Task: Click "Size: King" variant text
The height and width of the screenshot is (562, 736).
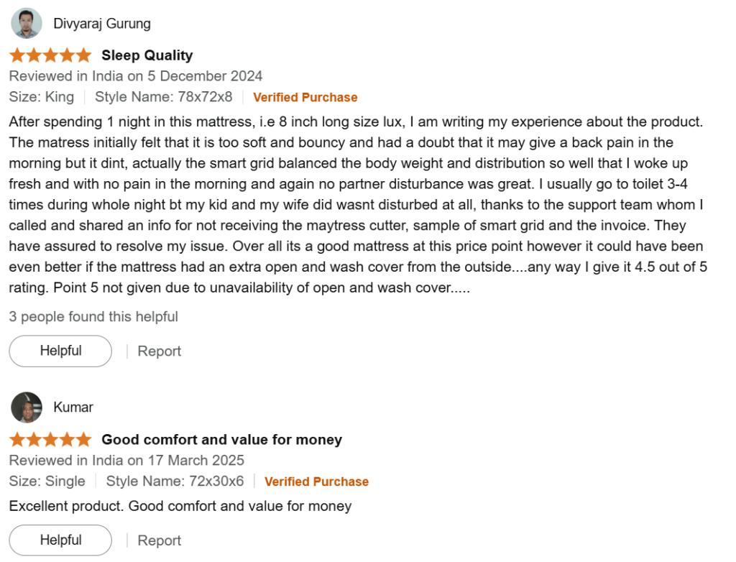Action: click(x=42, y=97)
